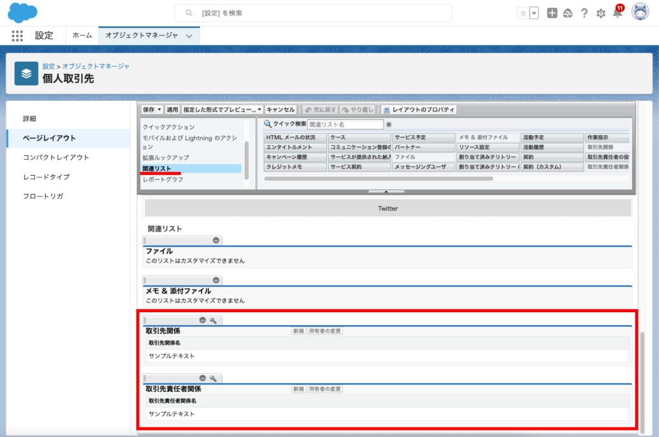This screenshot has height=437, width=659.
Task: Switch to the ホーム tab
Action: tap(82, 35)
